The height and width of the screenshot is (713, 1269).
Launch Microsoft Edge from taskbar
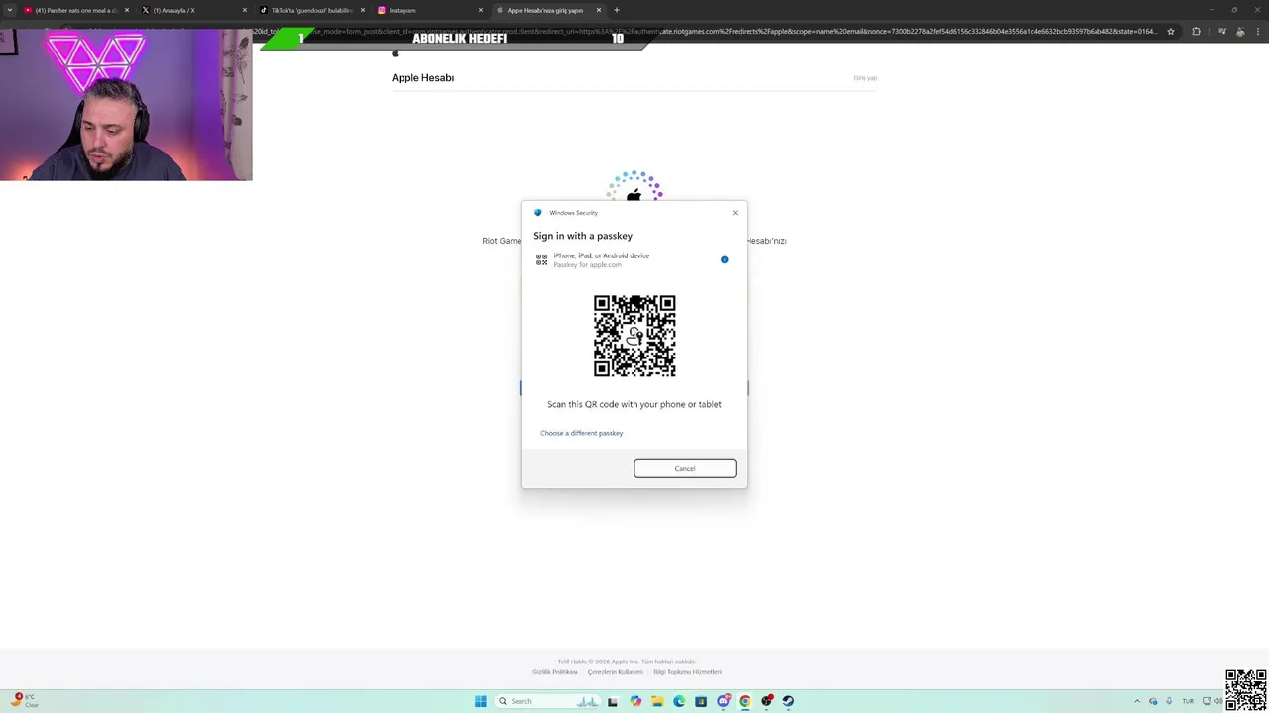[x=679, y=701]
